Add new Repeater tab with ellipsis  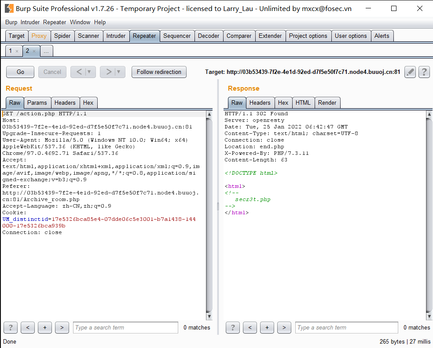pos(46,51)
